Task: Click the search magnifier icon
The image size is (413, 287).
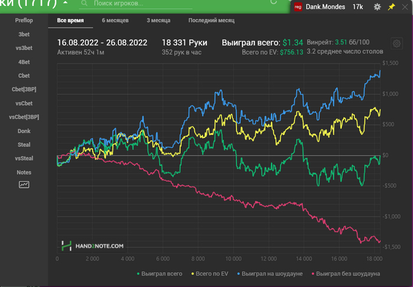Action: (84, 3)
